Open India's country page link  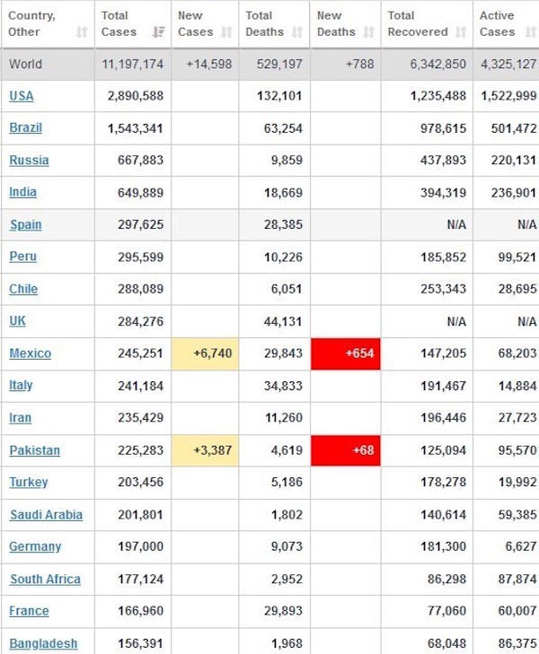click(x=22, y=192)
